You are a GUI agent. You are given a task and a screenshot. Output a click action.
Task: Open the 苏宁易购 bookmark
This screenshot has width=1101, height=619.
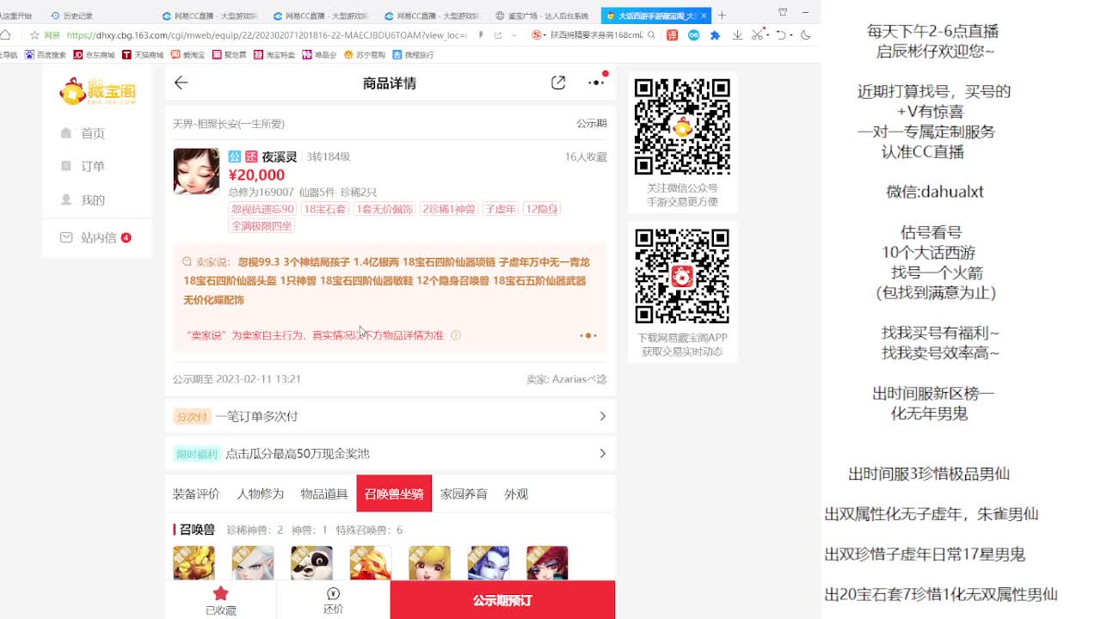click(x=365, y=54)
